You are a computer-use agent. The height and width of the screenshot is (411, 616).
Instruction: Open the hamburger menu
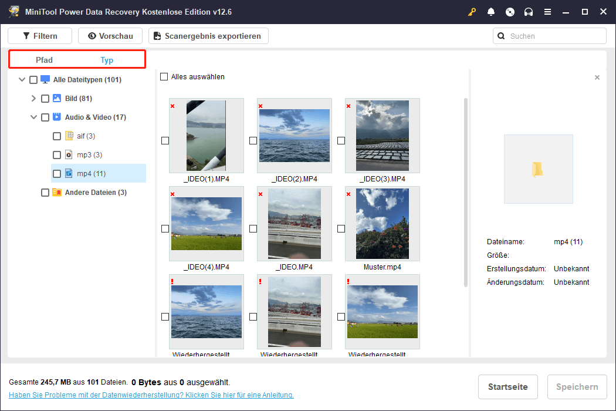point(547,12)
